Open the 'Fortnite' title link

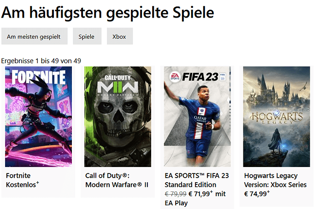18,175
